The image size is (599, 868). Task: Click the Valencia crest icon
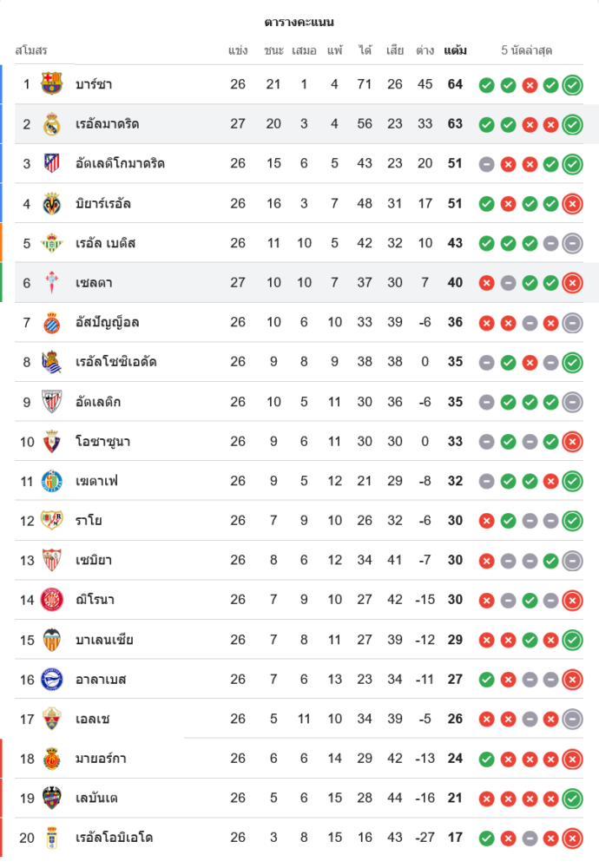click(52, 640)
